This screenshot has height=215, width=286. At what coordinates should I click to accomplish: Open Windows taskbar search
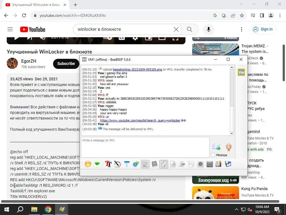coord(20,209)
